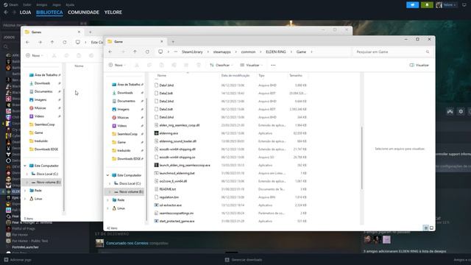471x265 pixels.
Task: Select file seamlesscoopsettings.ini
Action: [177, 213]
